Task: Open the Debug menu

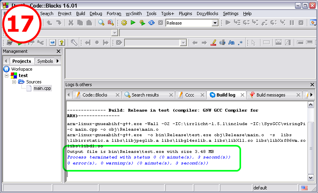Action: tap(96, 14)
